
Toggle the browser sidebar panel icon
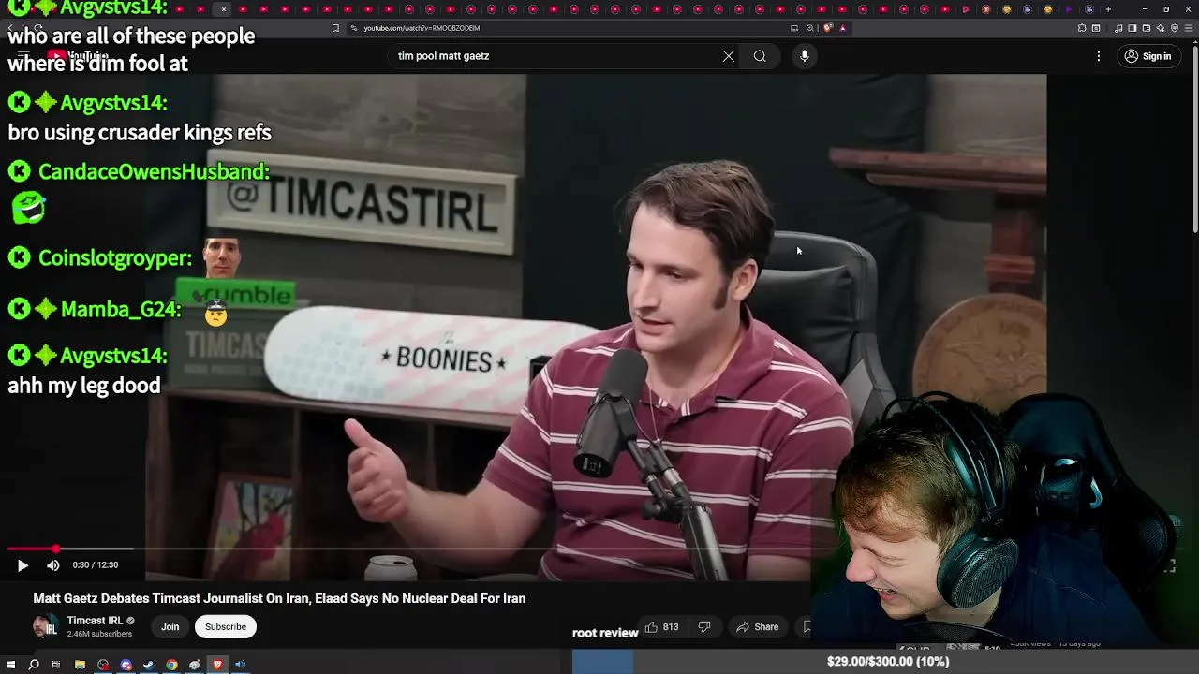(x=1132, y=28)
